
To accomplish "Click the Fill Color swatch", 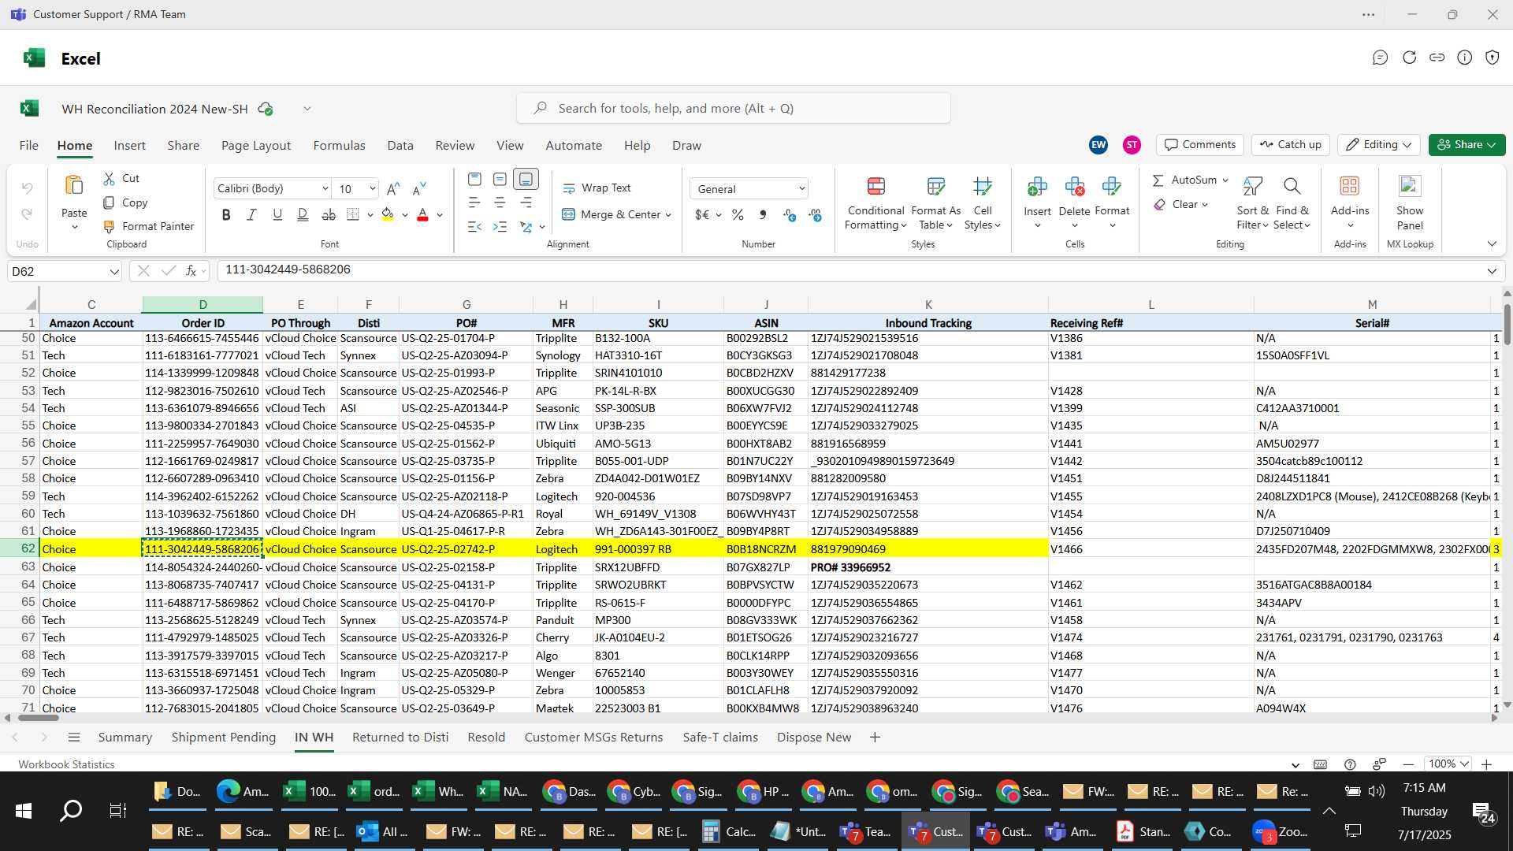I will click(387, 214).
